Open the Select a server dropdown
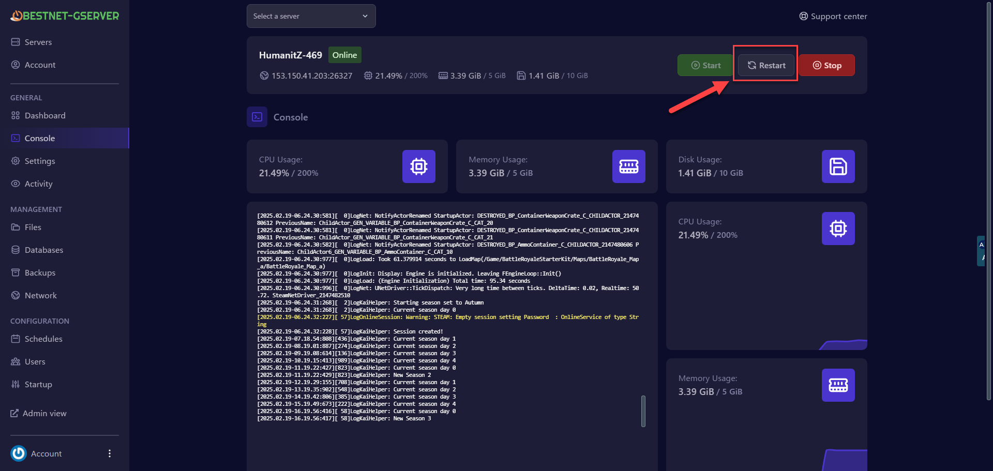993x471 pixels. pyautogui.click(x=311, y=16)
